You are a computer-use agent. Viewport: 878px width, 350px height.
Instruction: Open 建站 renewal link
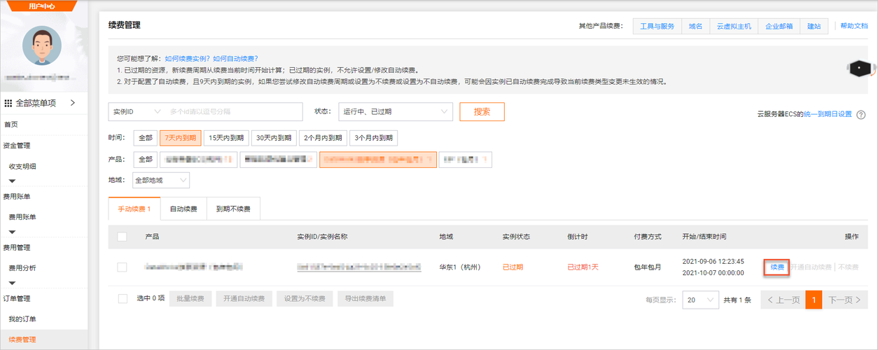pos(814,26)
